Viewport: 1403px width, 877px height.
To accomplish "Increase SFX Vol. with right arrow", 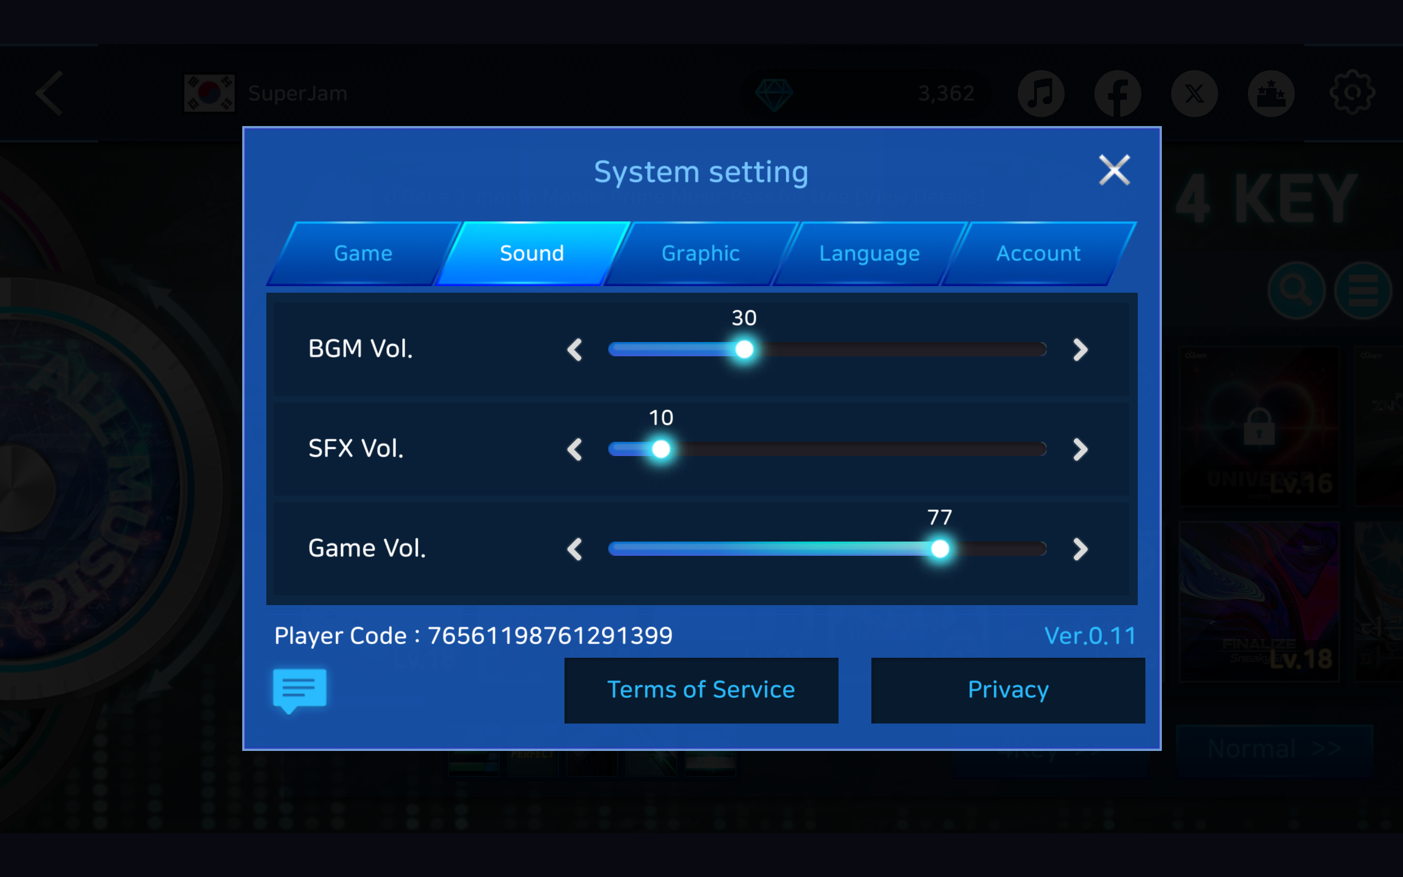I will [1080, 449].
